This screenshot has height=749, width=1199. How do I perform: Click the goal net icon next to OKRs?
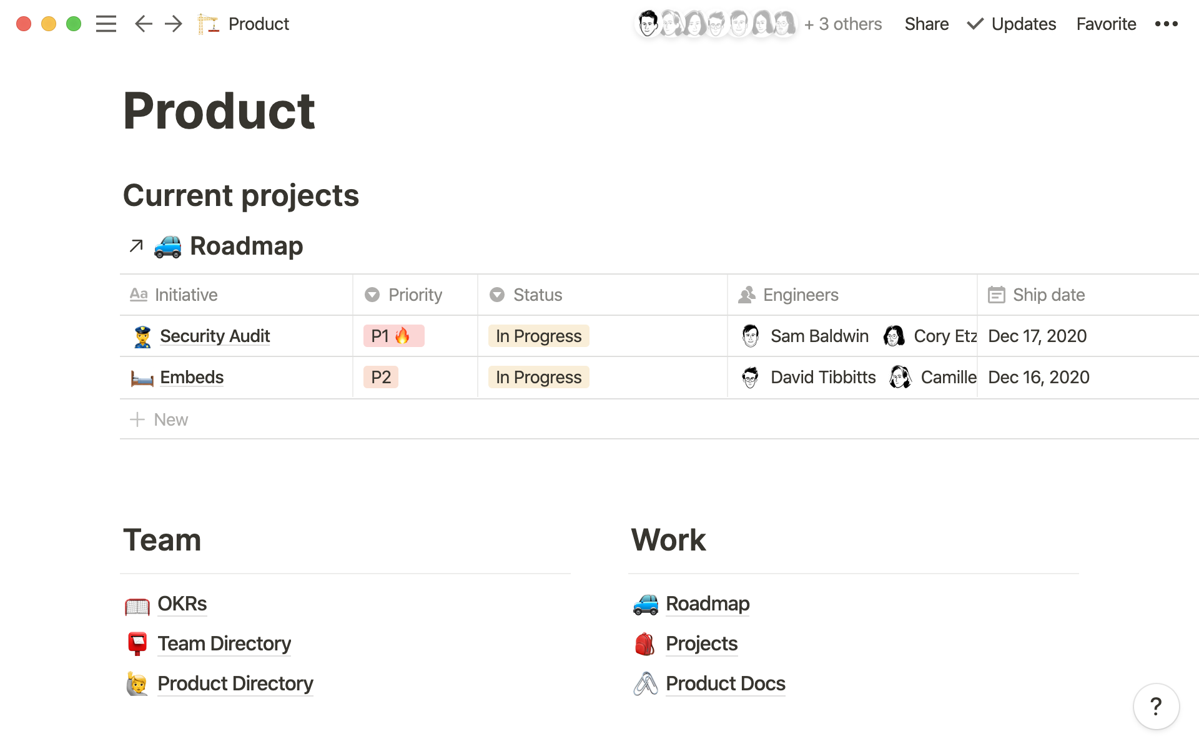[x=138, y=605]
